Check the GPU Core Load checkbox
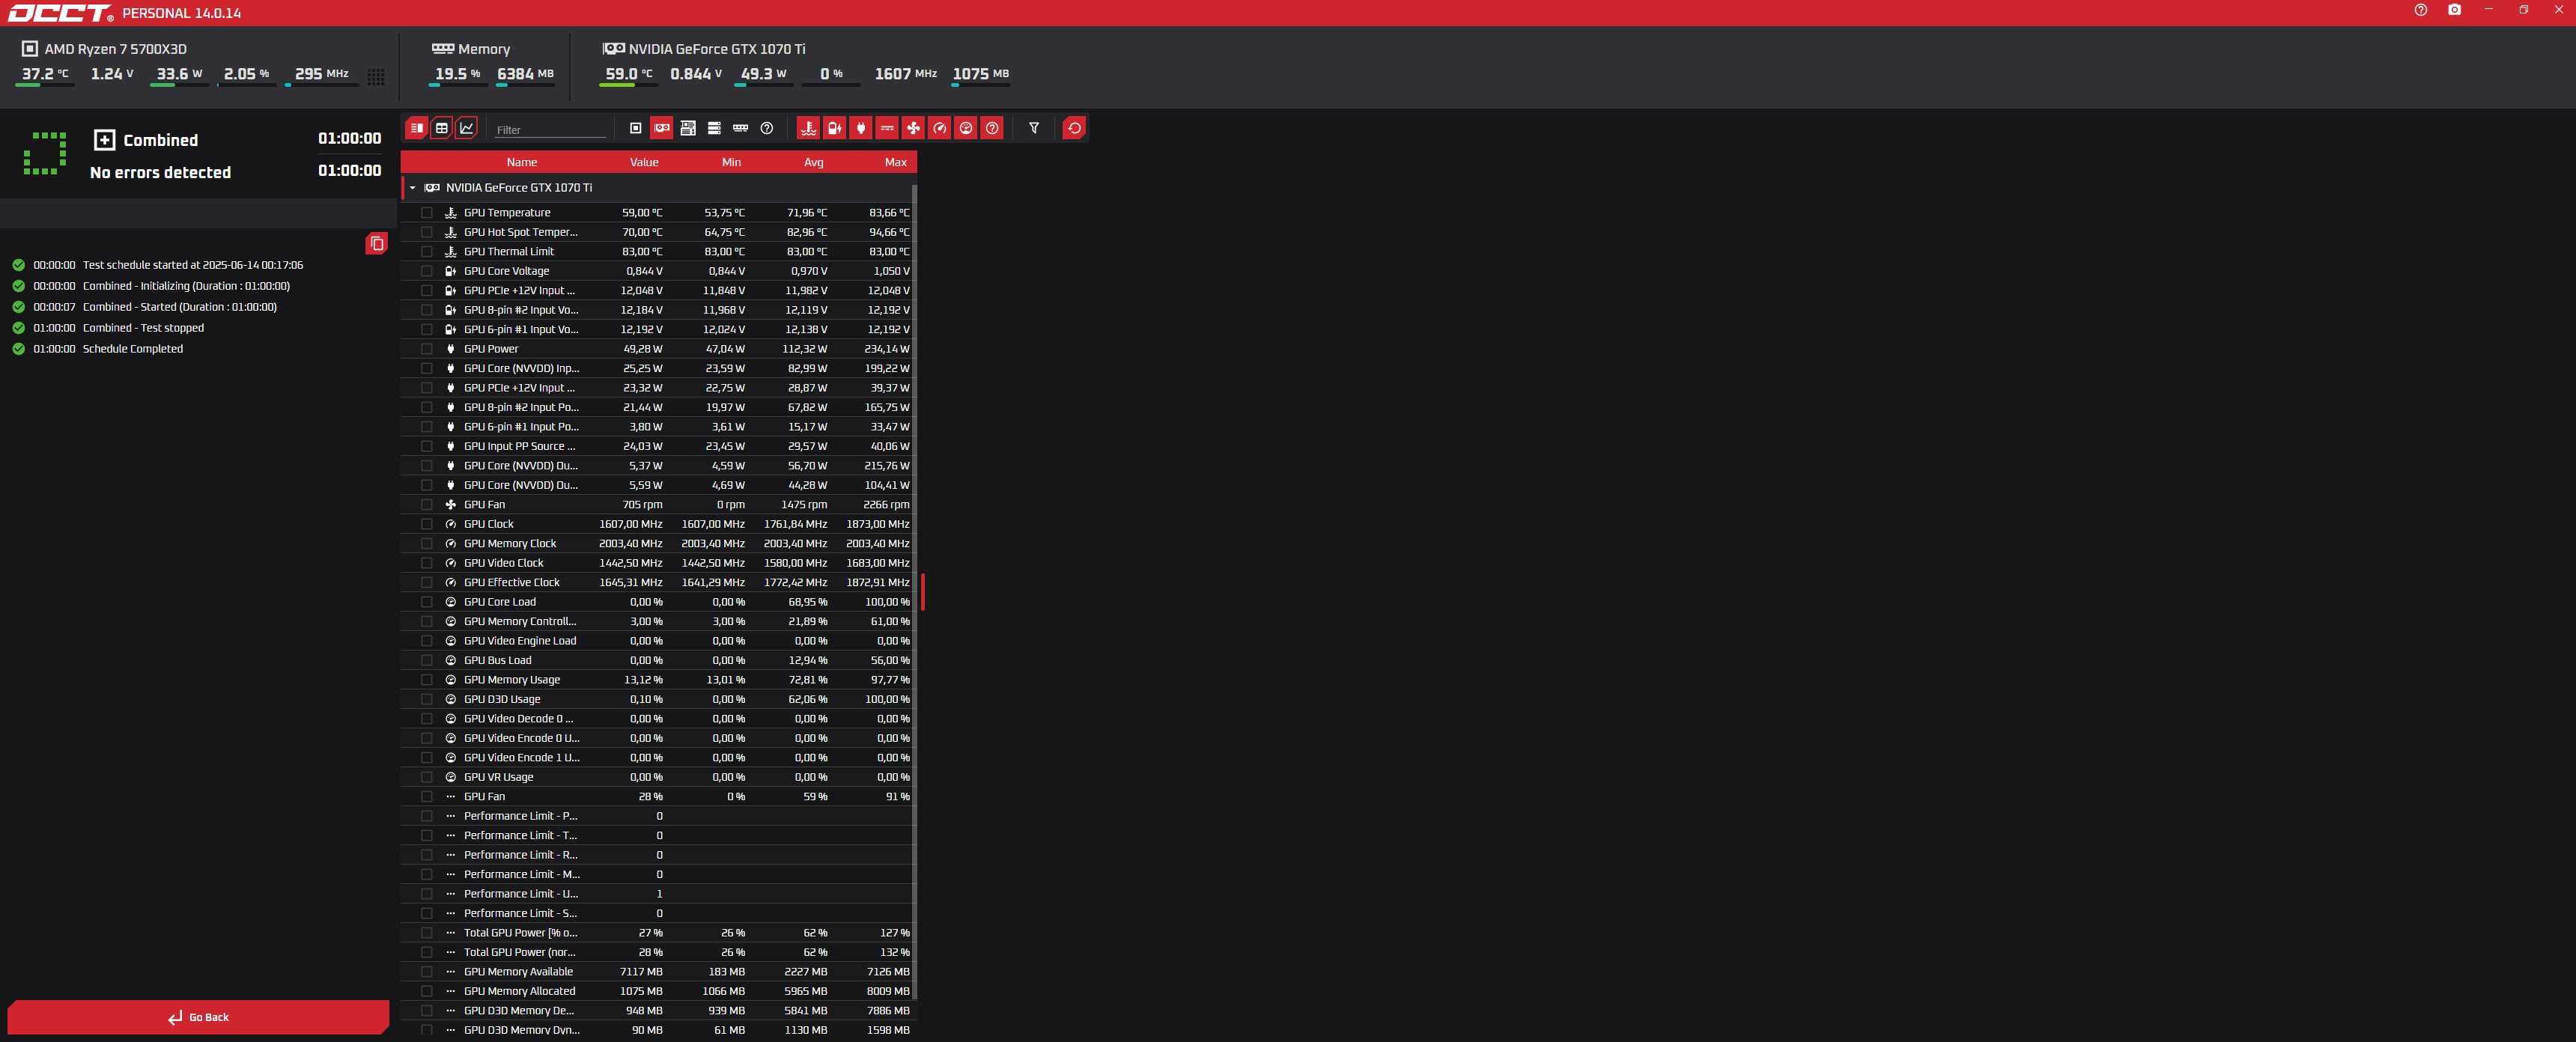The image size is (2576, 1042). (427, 602)
